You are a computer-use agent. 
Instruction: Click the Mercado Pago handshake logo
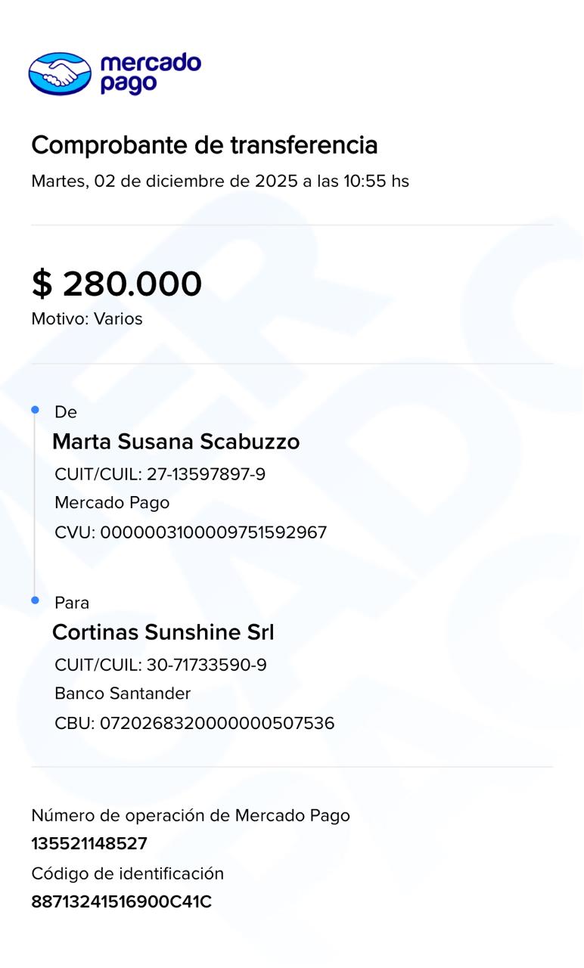60,73
